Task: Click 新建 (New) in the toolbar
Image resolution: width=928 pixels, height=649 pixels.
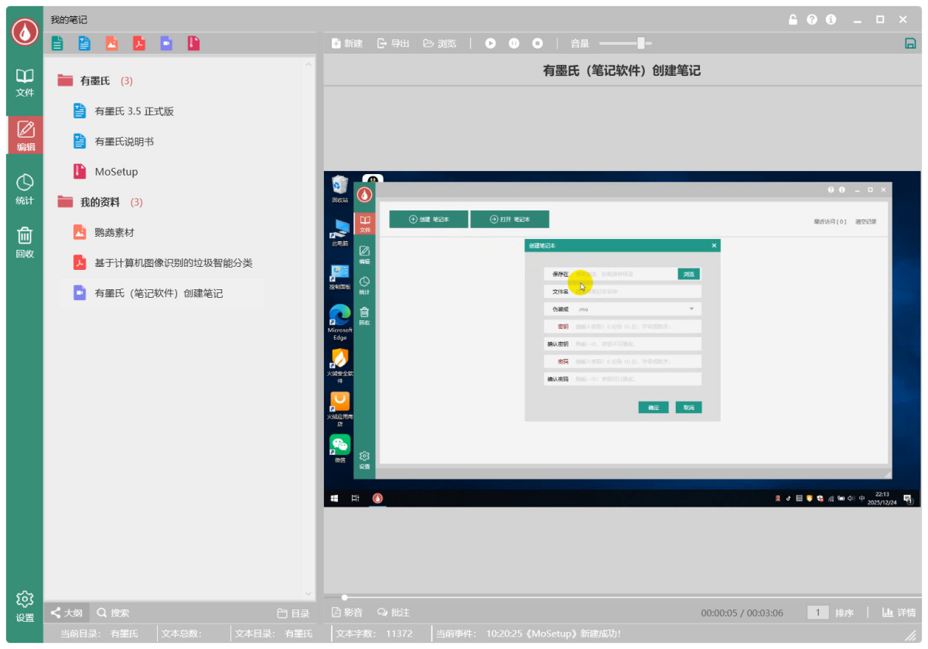Action: [x=347, y=43]
